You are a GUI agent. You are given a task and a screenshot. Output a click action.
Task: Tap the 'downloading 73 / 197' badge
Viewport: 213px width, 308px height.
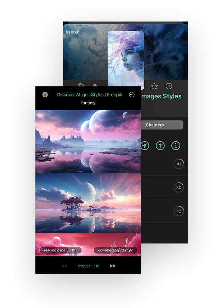(116, 250)
